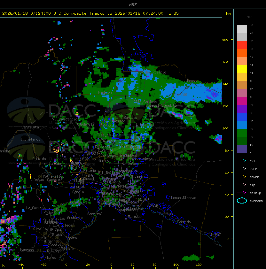Click the 'Perdriel' map label

coord(78,186)
